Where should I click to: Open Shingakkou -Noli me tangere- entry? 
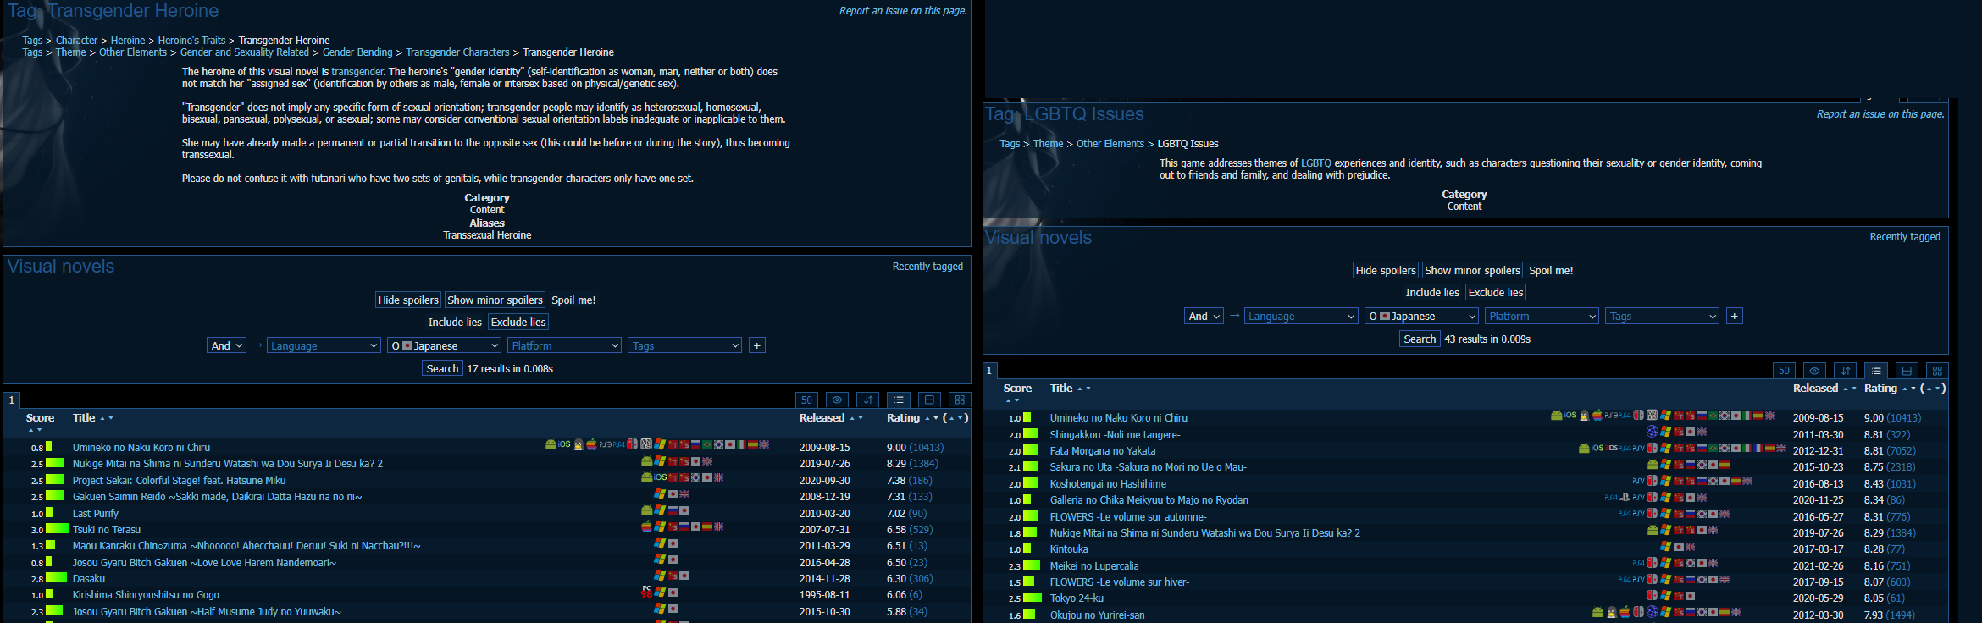(1115, 435)
